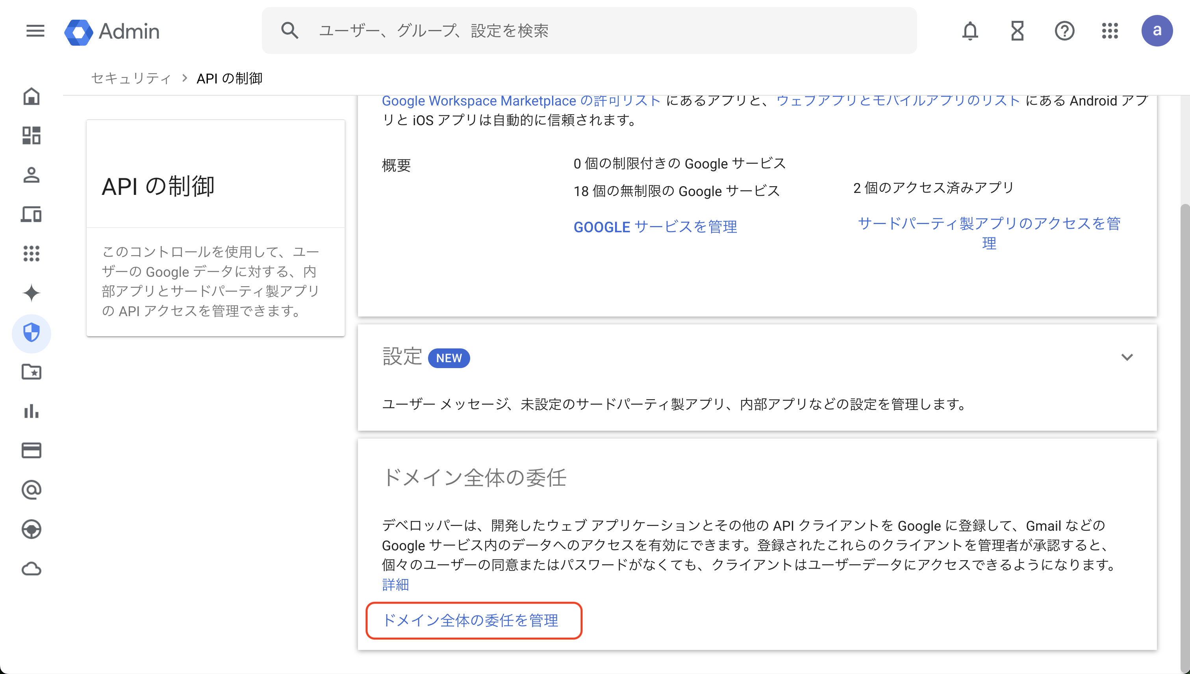The height and width of the screenshot is (674, 1190).
Task: Click the NEW badge next to 設定
Action: pos(449,358)
